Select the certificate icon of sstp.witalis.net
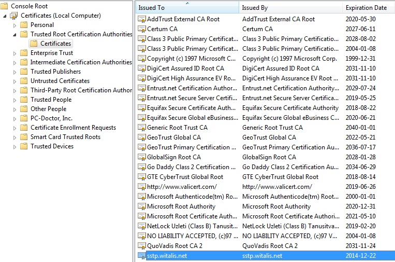 pyautogui.click(x=142, y=255)
